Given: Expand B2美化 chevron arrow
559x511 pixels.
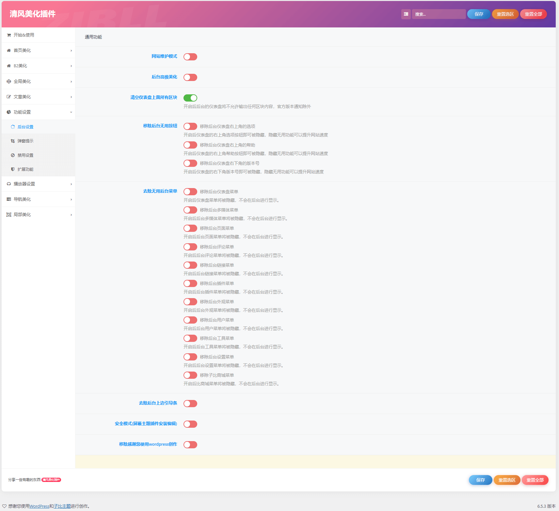Looking at the screenshot, I should pos(71,66).
